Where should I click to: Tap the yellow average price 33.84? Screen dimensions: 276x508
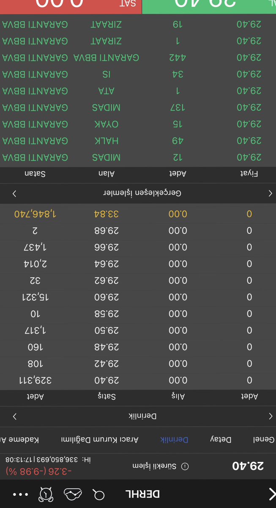pyautogui.click(x=107, y=214)
